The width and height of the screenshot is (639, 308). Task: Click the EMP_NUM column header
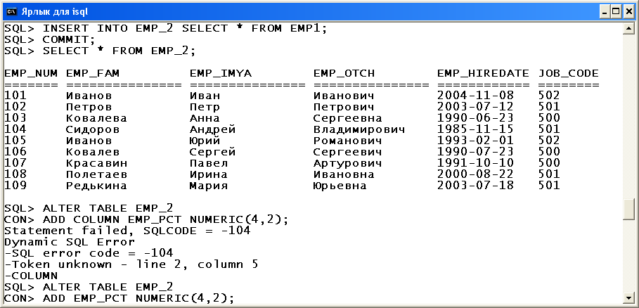pyautogui.click(x=31, y=74)
